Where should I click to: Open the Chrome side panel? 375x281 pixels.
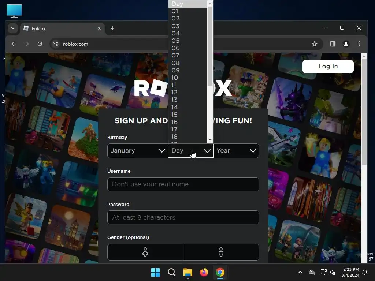click(x=333, y=44)
